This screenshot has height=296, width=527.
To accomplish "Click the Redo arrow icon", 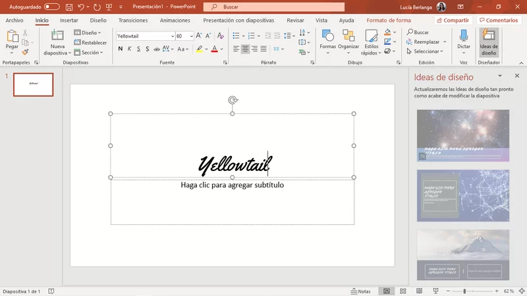I will point(97,7).
